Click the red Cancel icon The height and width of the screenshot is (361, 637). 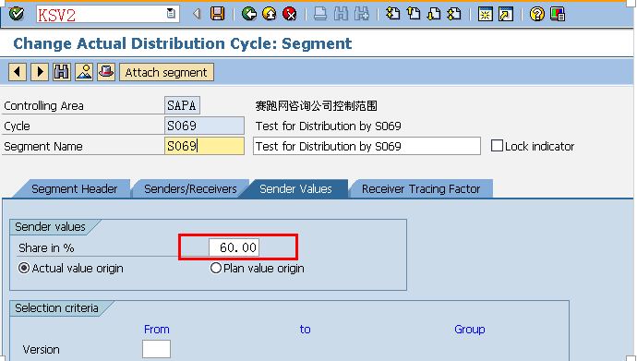pyautogui.click(x=290, y=14)
